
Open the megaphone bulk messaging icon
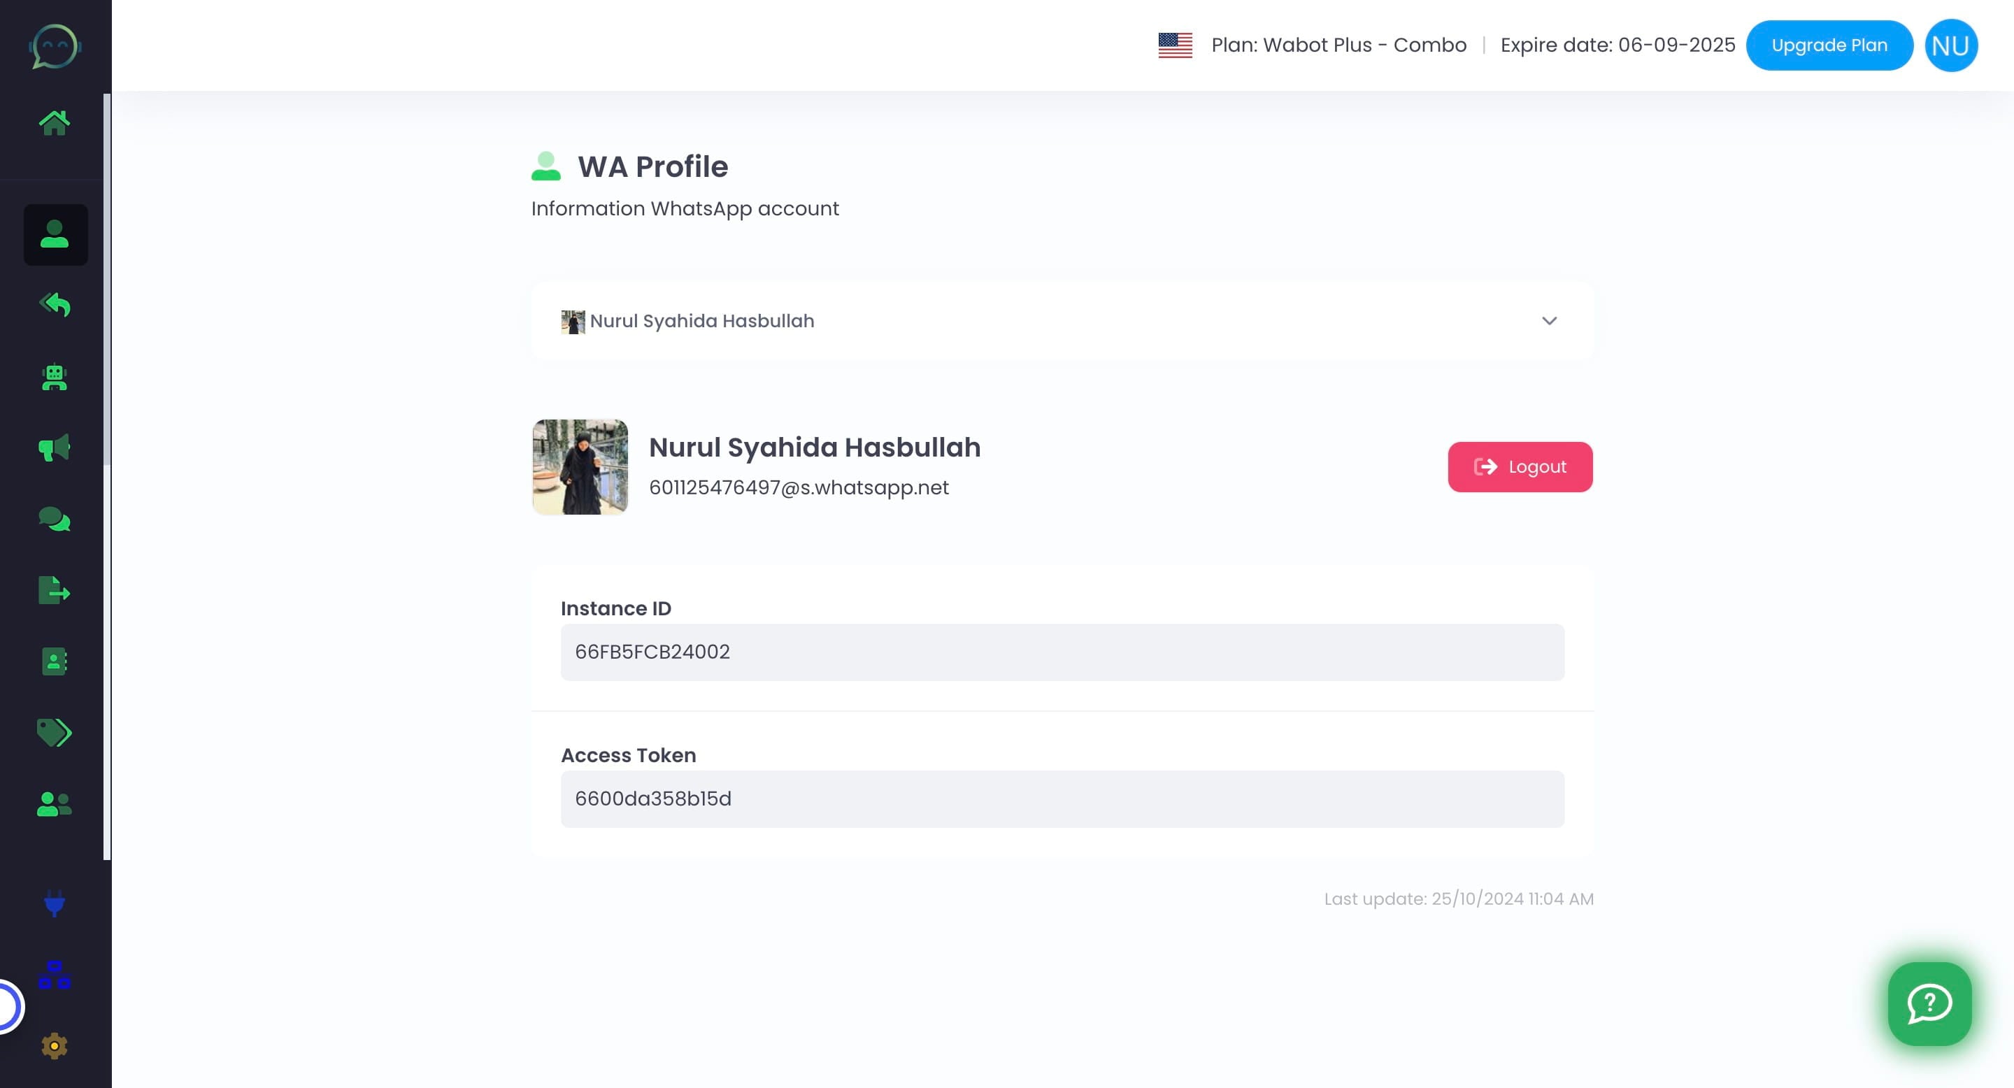(54, 448)
